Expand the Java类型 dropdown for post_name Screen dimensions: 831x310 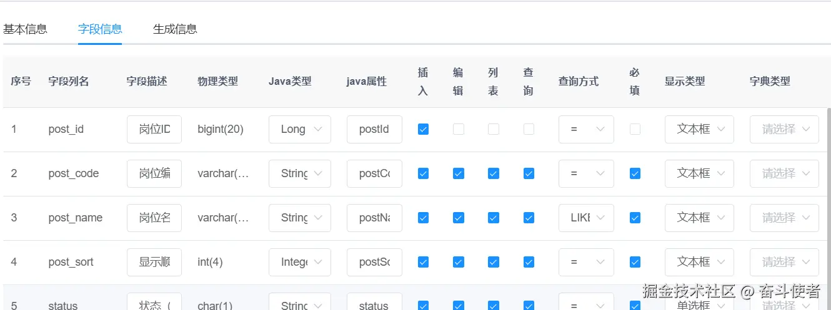tap(300, 218)
